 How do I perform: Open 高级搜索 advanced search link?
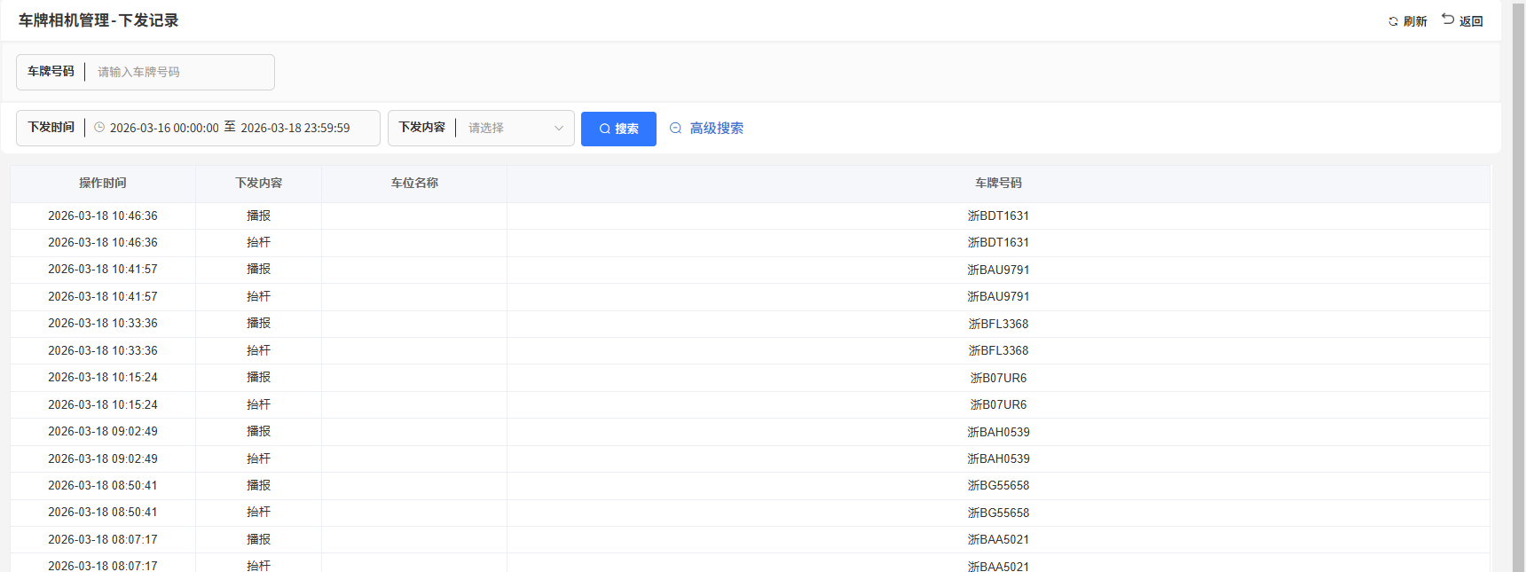717,129
